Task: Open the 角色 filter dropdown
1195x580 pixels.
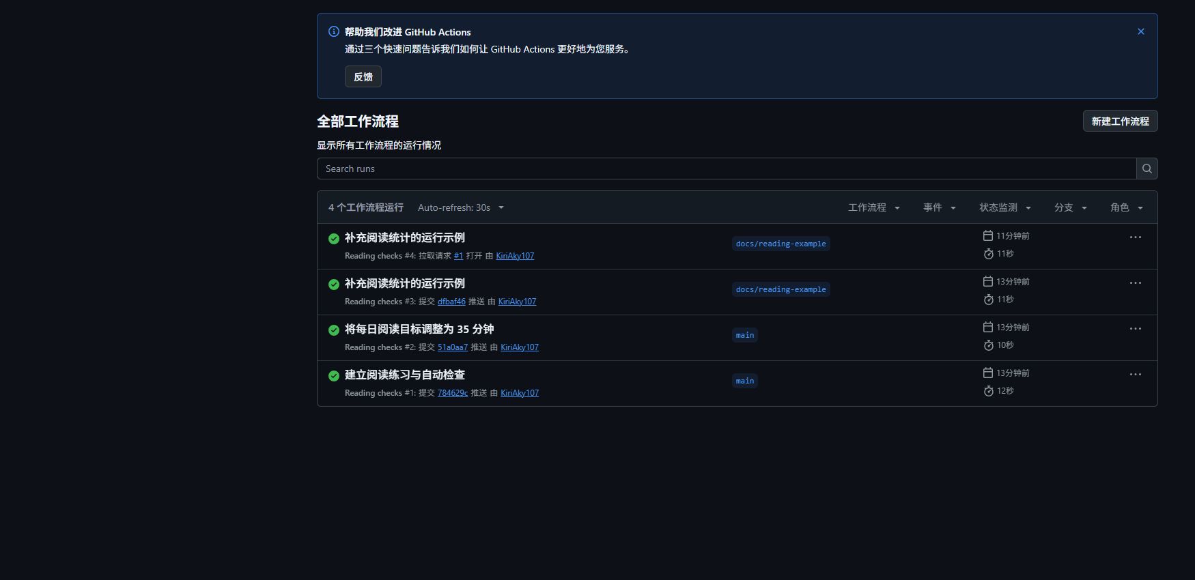Action: click(x=1127, y=207)
